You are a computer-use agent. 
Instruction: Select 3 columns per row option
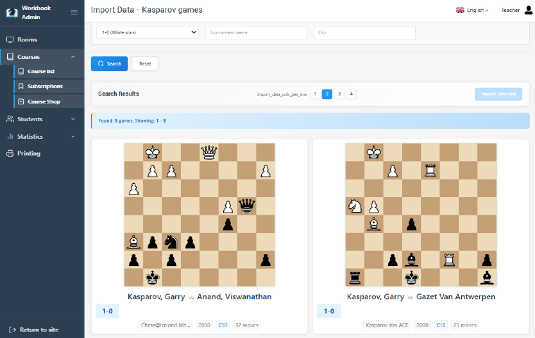coord(339,94)
